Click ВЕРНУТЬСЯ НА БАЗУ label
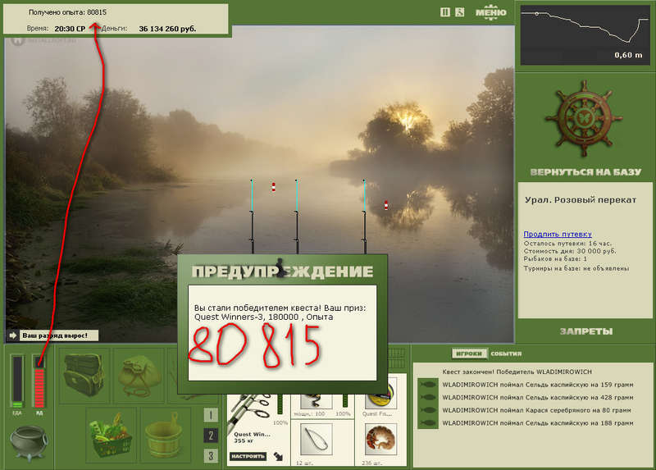The image size is (656, 470). coord(585,172)
